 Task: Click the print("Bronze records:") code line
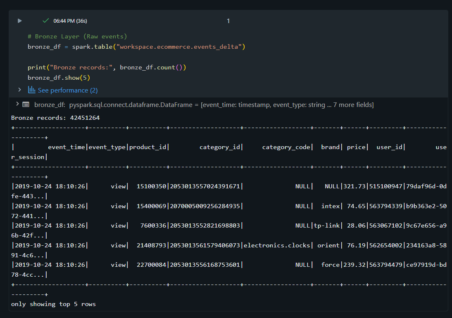pos(107,67)
